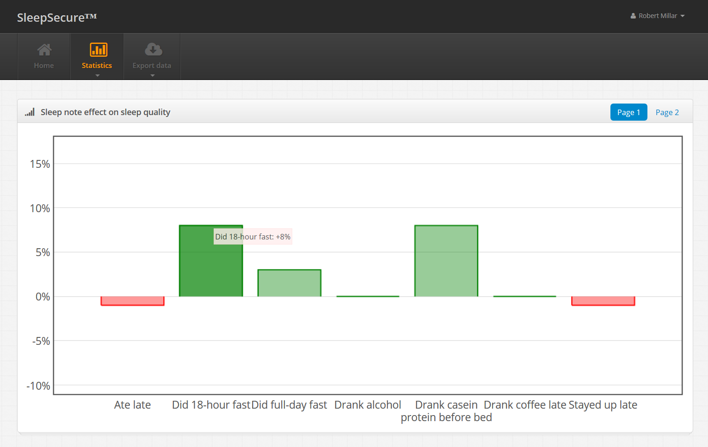Screen dimensions: 708x447
Task: Click the Drank casein protein before bed bar
Action: click(x=446, y=261)
